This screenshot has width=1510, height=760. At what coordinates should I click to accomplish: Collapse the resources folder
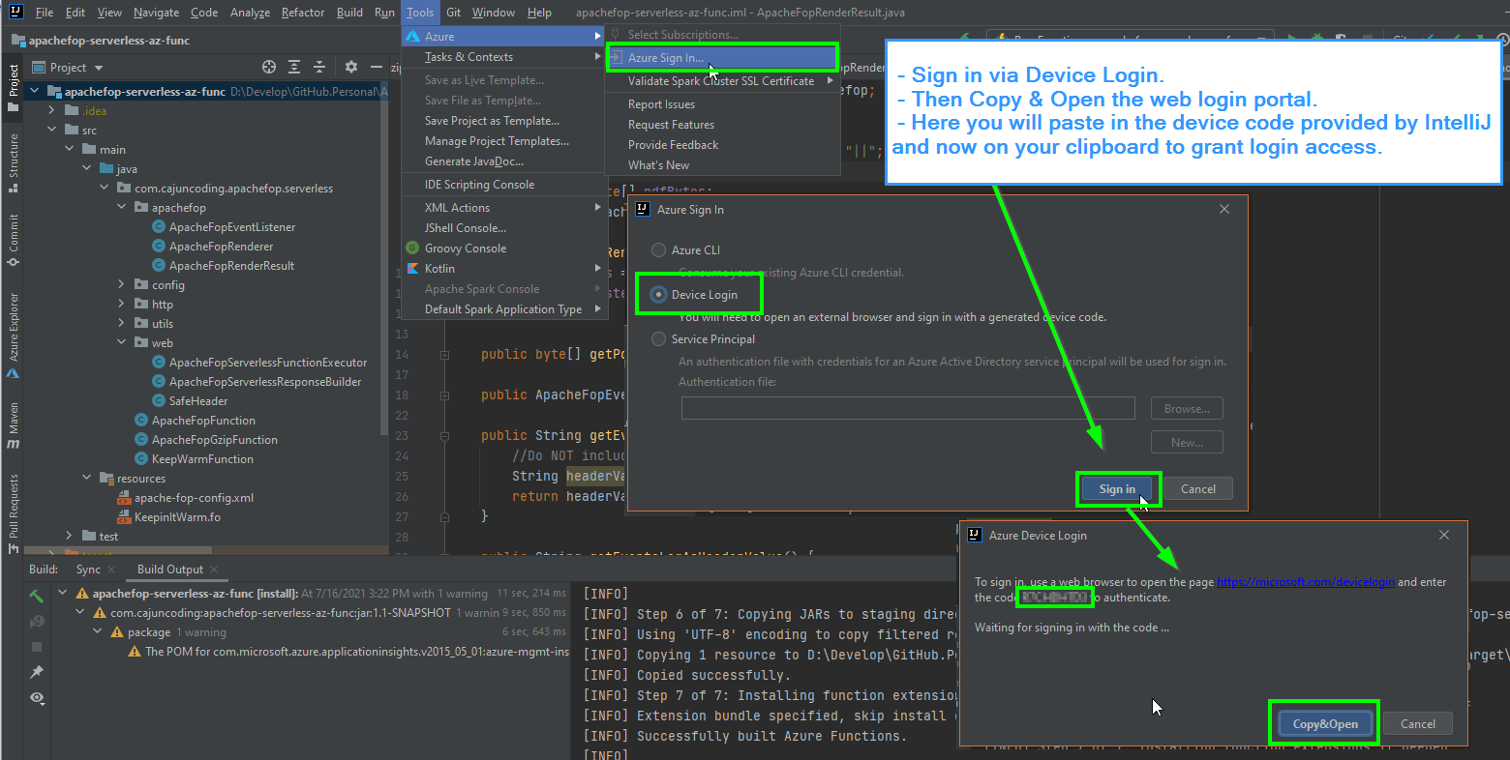(x=87, y=479)
